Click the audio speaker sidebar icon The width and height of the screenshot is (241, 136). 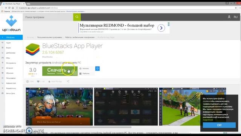click(x=3, y=43)
